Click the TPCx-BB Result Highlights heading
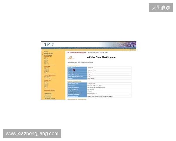The width and height of the screenshot is (176, 141). [x=76, y=53]
